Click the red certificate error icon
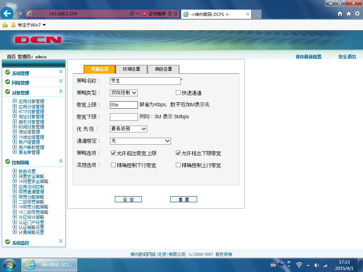The width and height of the screenshot is (363, 272). coord(144,14)
